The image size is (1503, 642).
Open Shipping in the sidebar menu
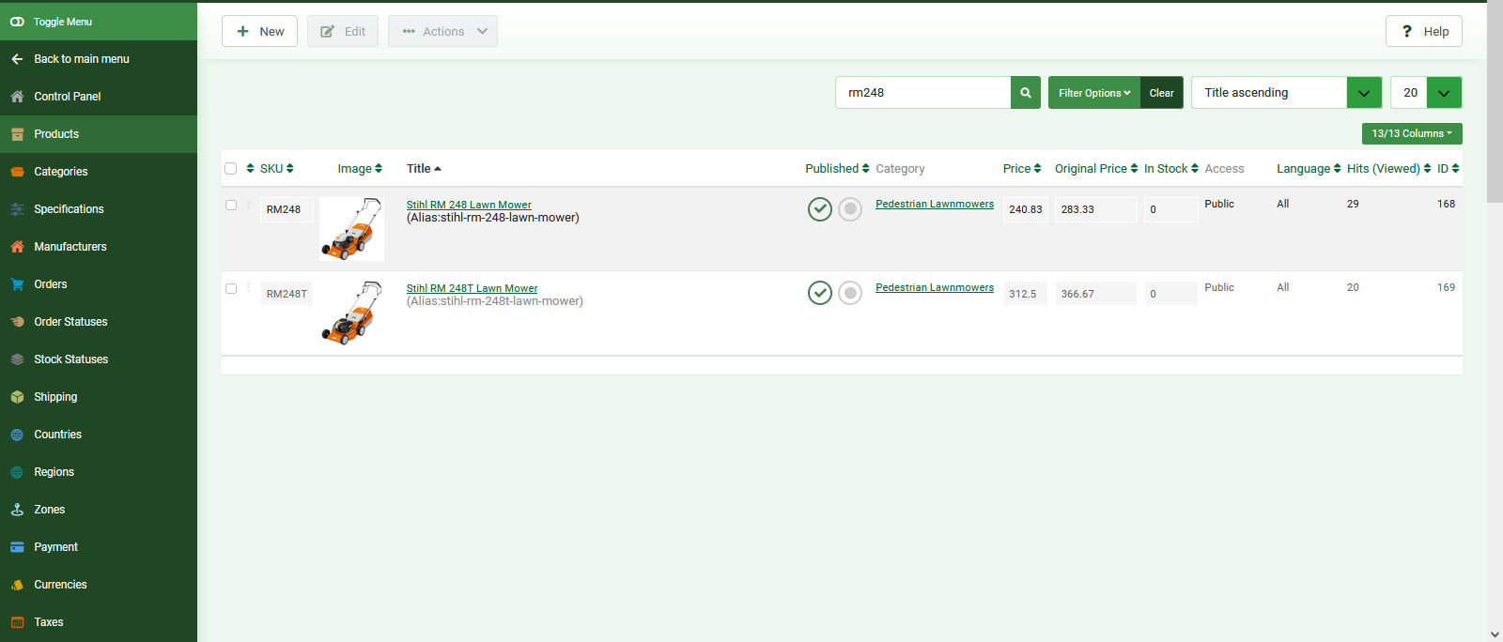99,397
